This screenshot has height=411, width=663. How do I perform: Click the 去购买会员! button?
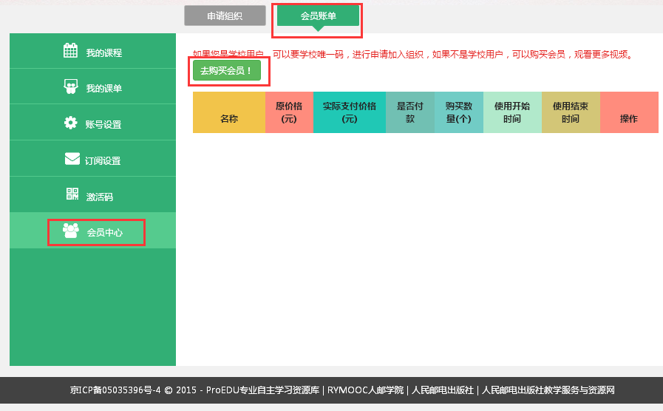point(227,70)
